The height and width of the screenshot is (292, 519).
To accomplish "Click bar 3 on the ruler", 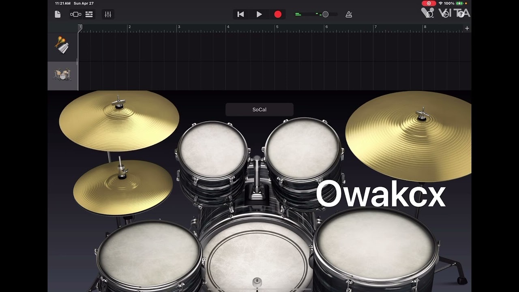I will click(179, 27).
